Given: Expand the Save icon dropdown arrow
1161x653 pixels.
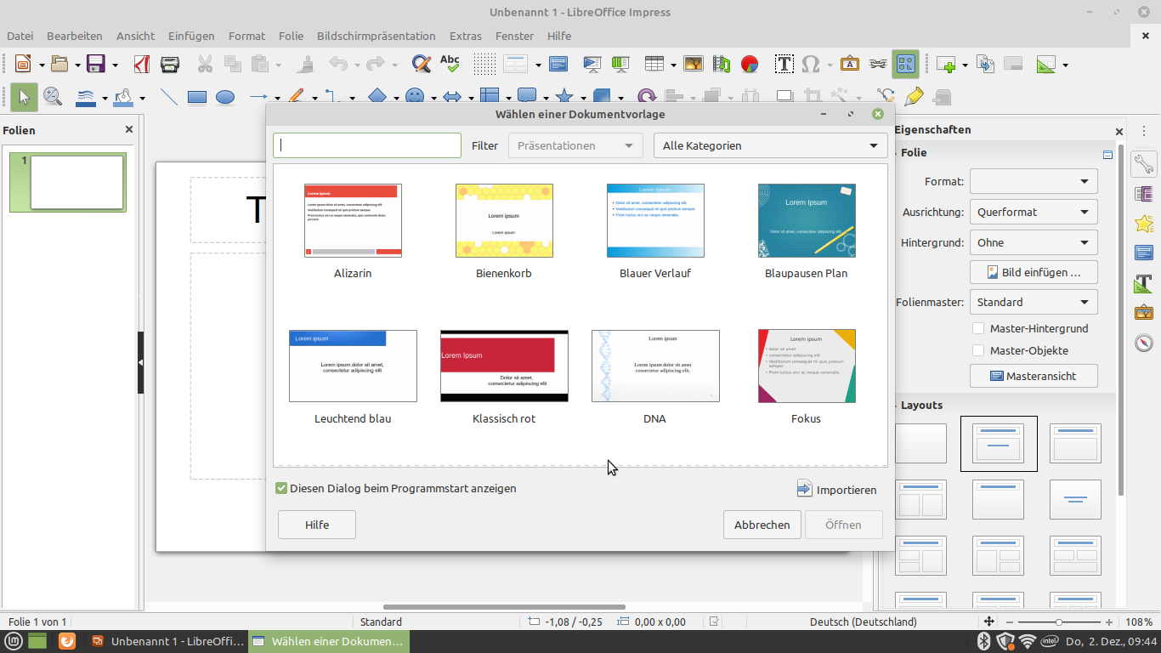Looking at the screenshot, I should pyautogui.click(x=113, y=65).
